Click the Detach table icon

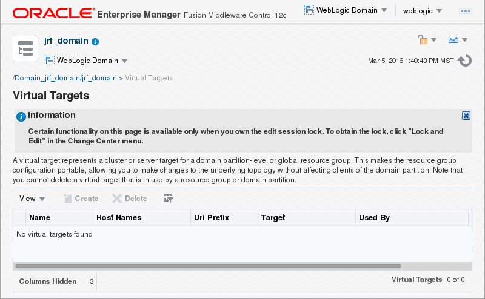click(168, 199)
